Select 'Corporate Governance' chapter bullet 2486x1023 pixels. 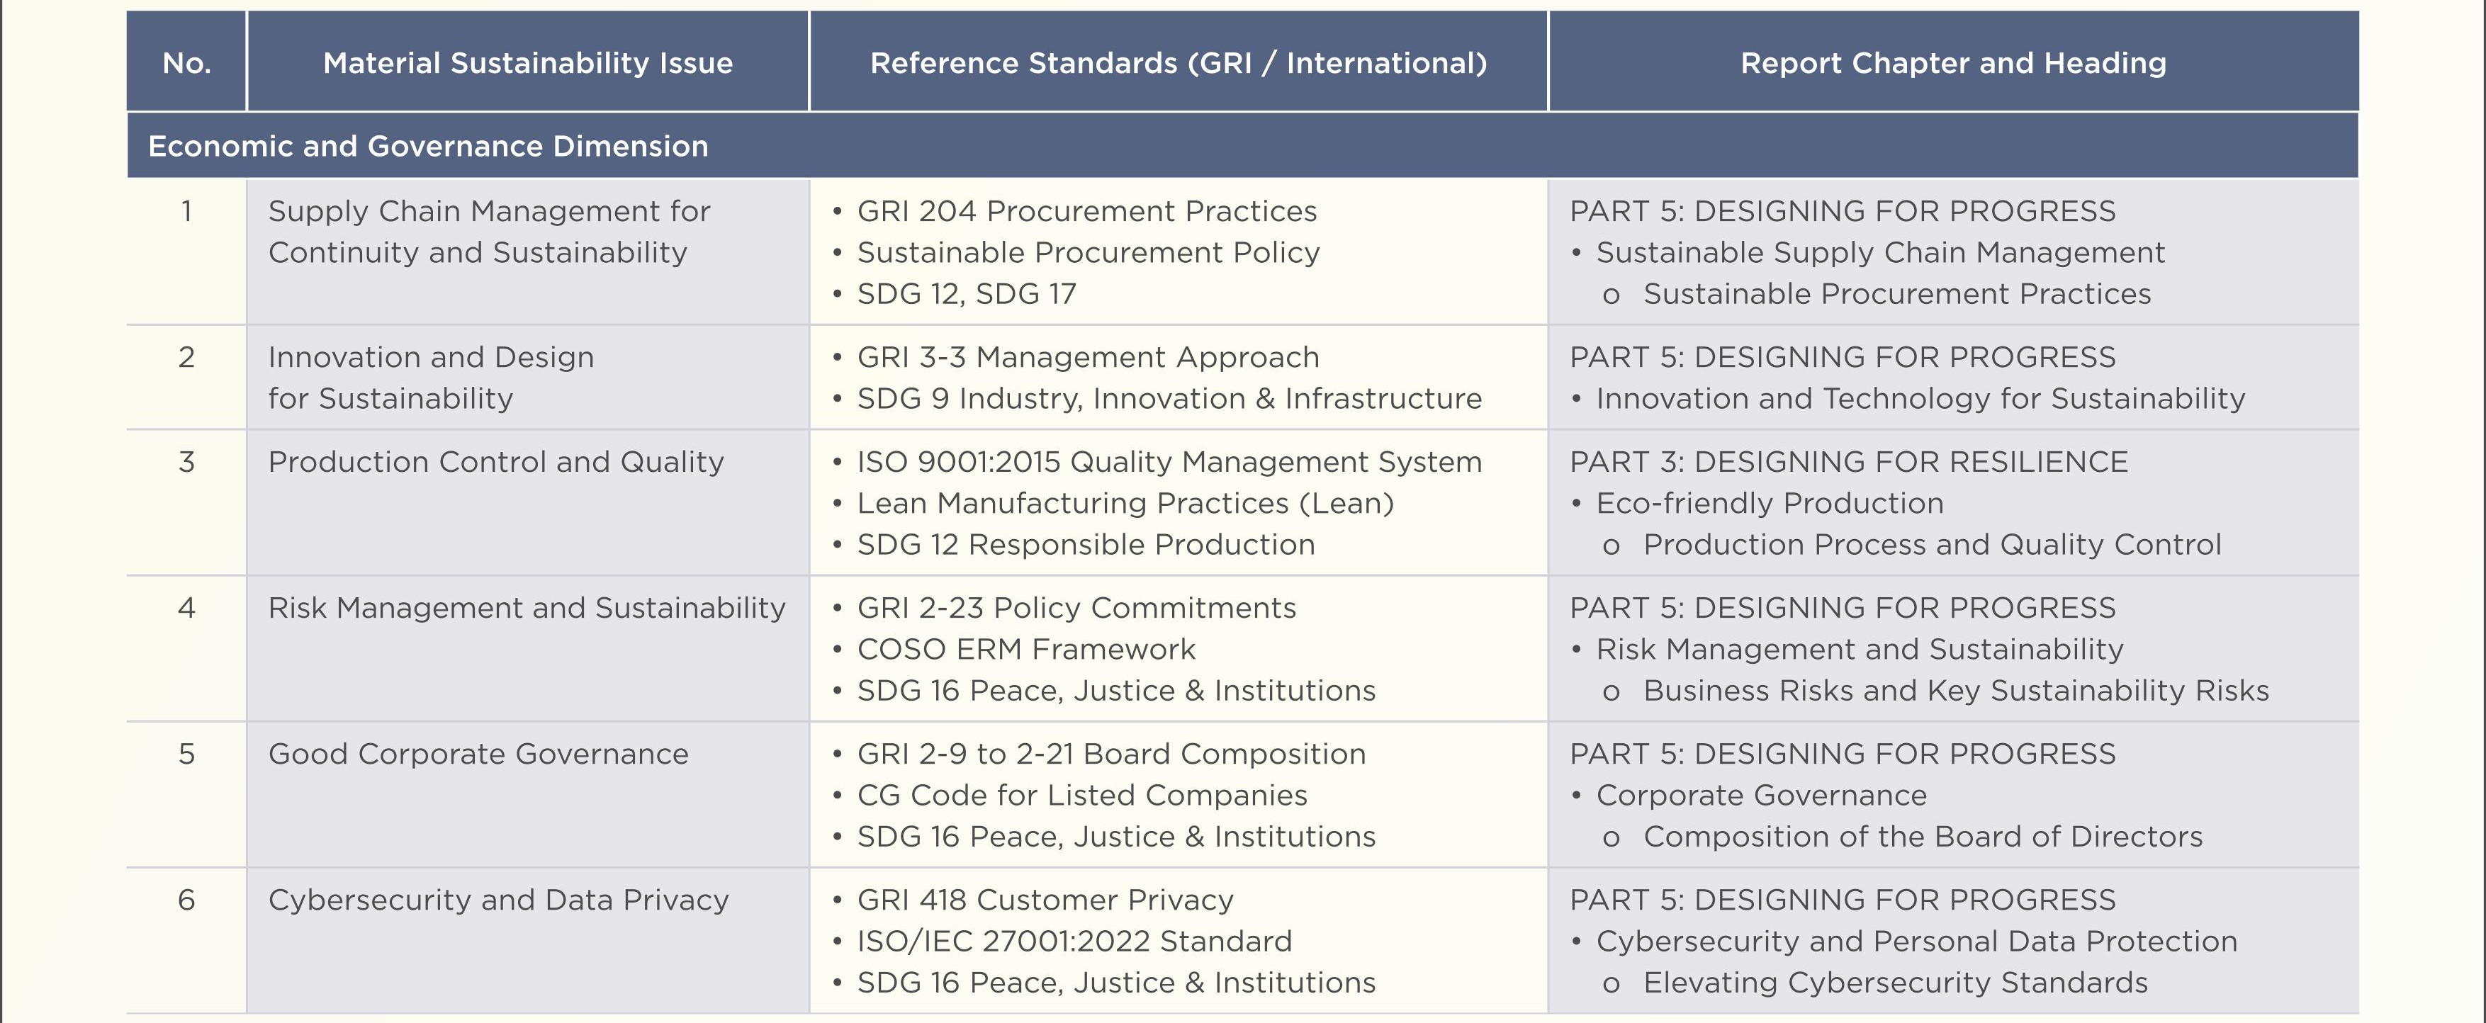point(1761,796)
